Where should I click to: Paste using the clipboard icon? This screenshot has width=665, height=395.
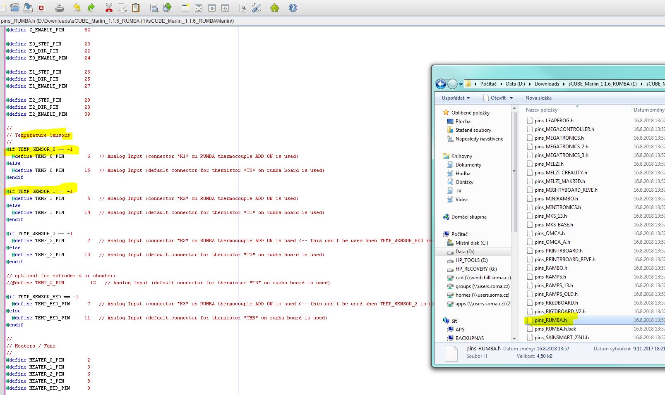135,7
